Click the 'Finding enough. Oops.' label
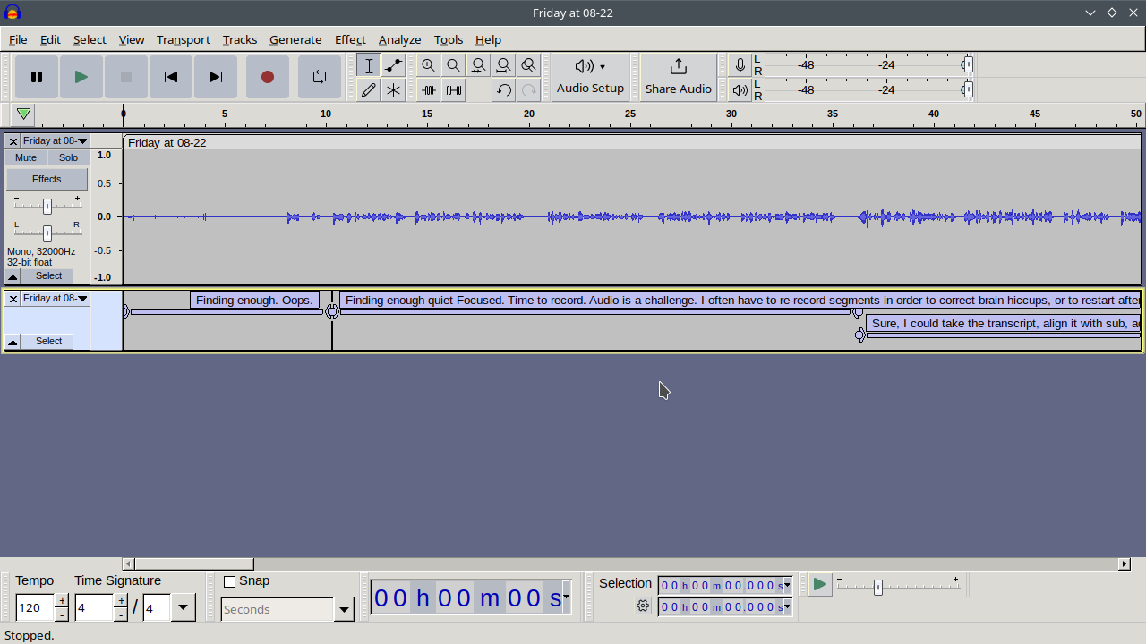 (x=254, y=301)
